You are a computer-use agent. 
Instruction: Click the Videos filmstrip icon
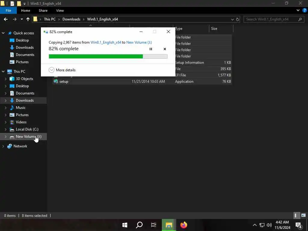(12, 122)
